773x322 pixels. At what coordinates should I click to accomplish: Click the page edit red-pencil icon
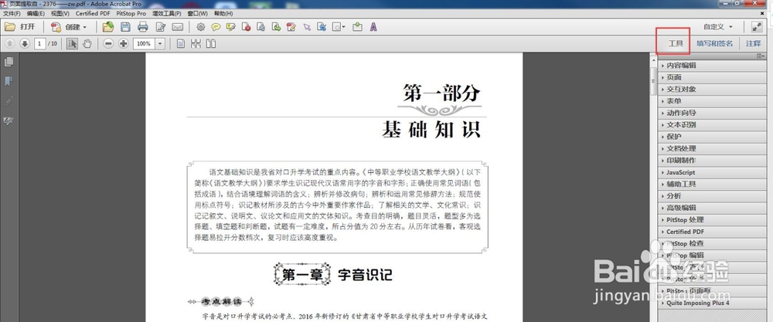coord(291,27)
